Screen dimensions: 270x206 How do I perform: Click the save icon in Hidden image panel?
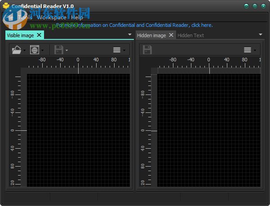(147, 50)
